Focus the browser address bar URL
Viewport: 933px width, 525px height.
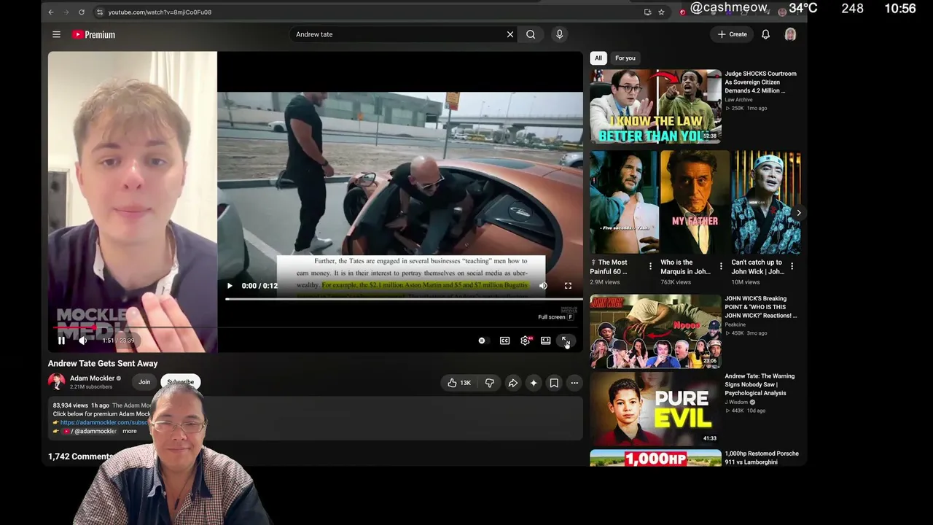(x=160, y=12)
